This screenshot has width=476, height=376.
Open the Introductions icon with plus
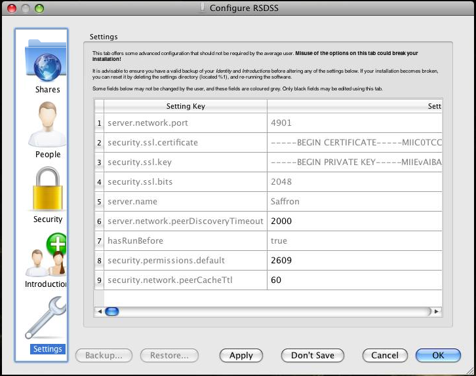(47, 255)
